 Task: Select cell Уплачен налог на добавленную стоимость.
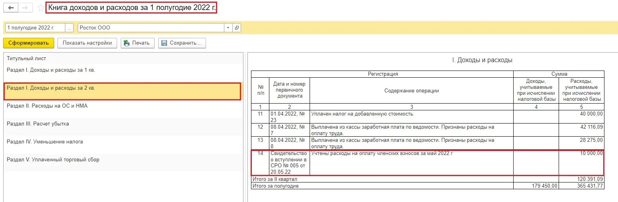(412, 116)
